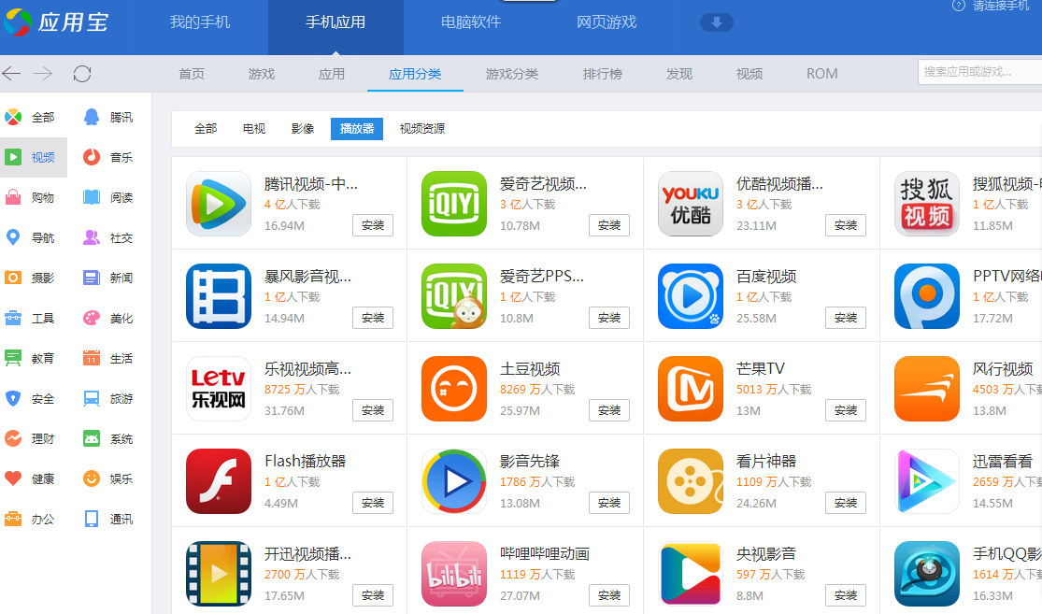Open the 影音先锋 app title
1042x614 pixels.
click(x=530, y=461)
